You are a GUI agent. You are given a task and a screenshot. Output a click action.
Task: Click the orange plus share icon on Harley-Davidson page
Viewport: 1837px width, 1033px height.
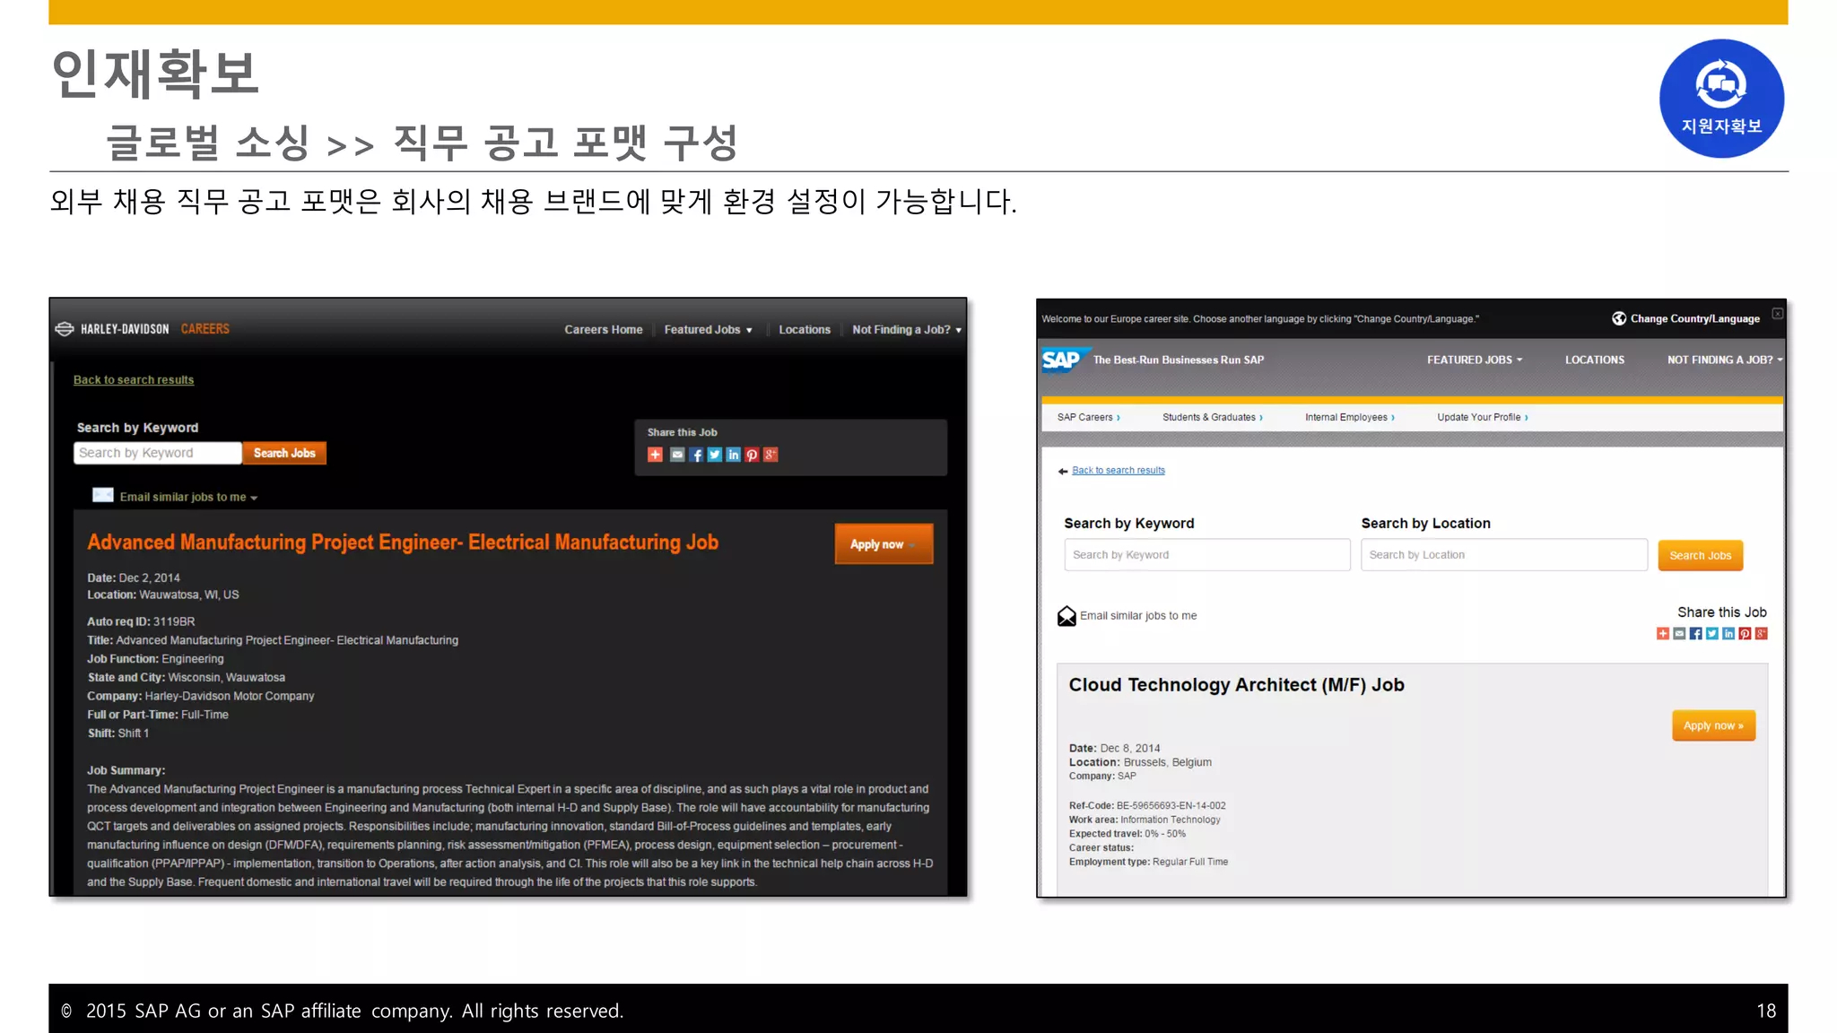656,455
